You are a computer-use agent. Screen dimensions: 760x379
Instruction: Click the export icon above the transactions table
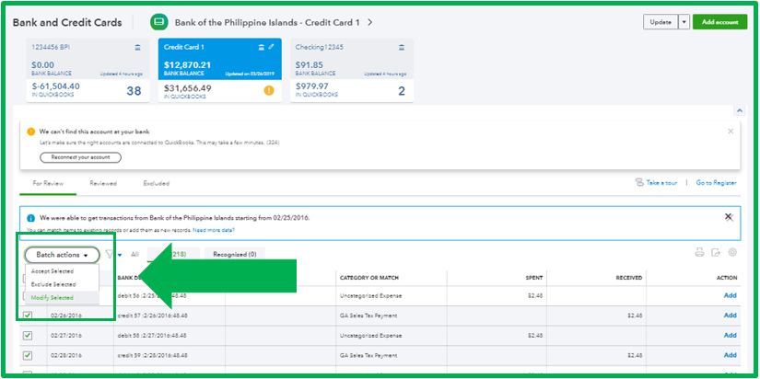point(716,252)
